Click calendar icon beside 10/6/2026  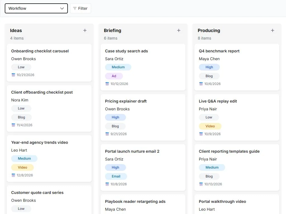[201, 84]
